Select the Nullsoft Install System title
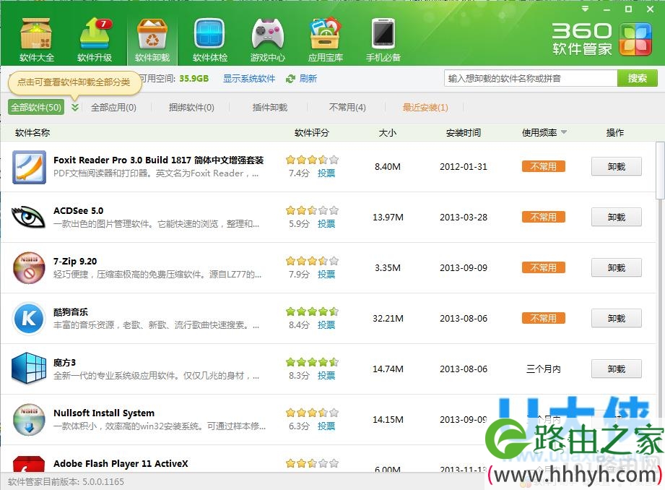The width and height of the screenshot is (665, 490). point(104,413)
